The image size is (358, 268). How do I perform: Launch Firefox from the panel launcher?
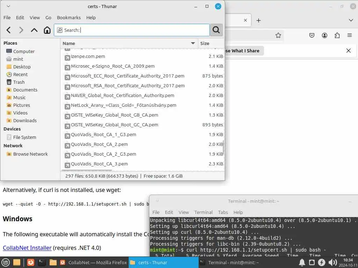click(31, 262)
